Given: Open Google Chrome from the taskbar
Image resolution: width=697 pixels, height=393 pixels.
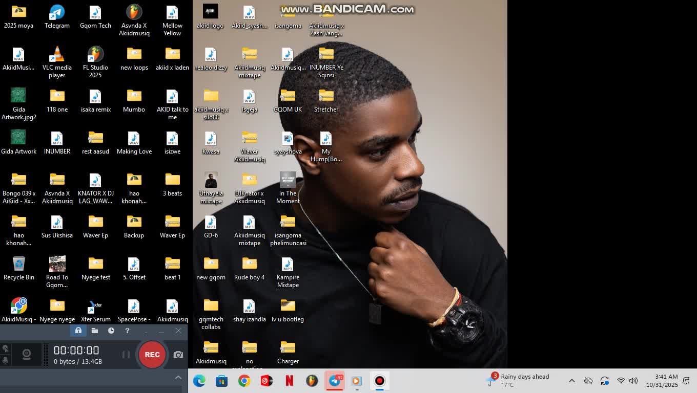Looking at the screenshot, I should (244, 381).
